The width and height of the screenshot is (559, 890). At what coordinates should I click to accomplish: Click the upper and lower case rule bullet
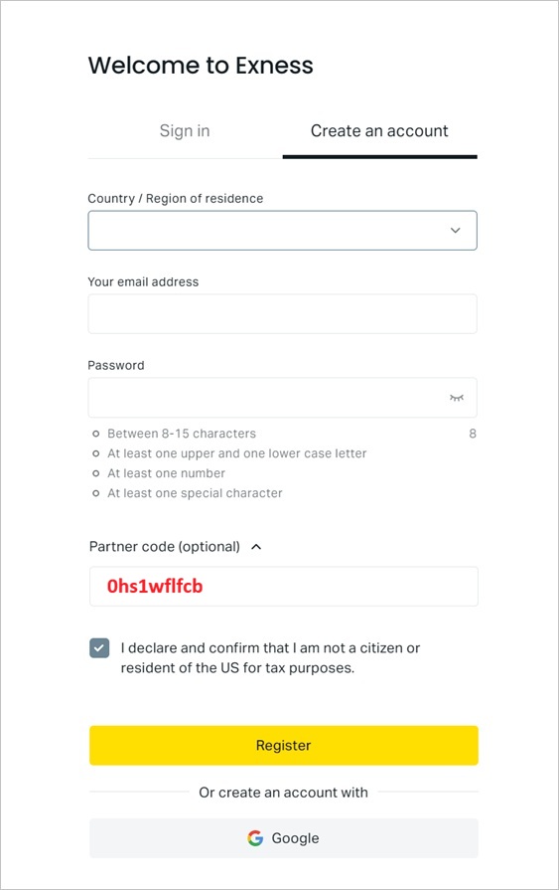pos(95,453)
